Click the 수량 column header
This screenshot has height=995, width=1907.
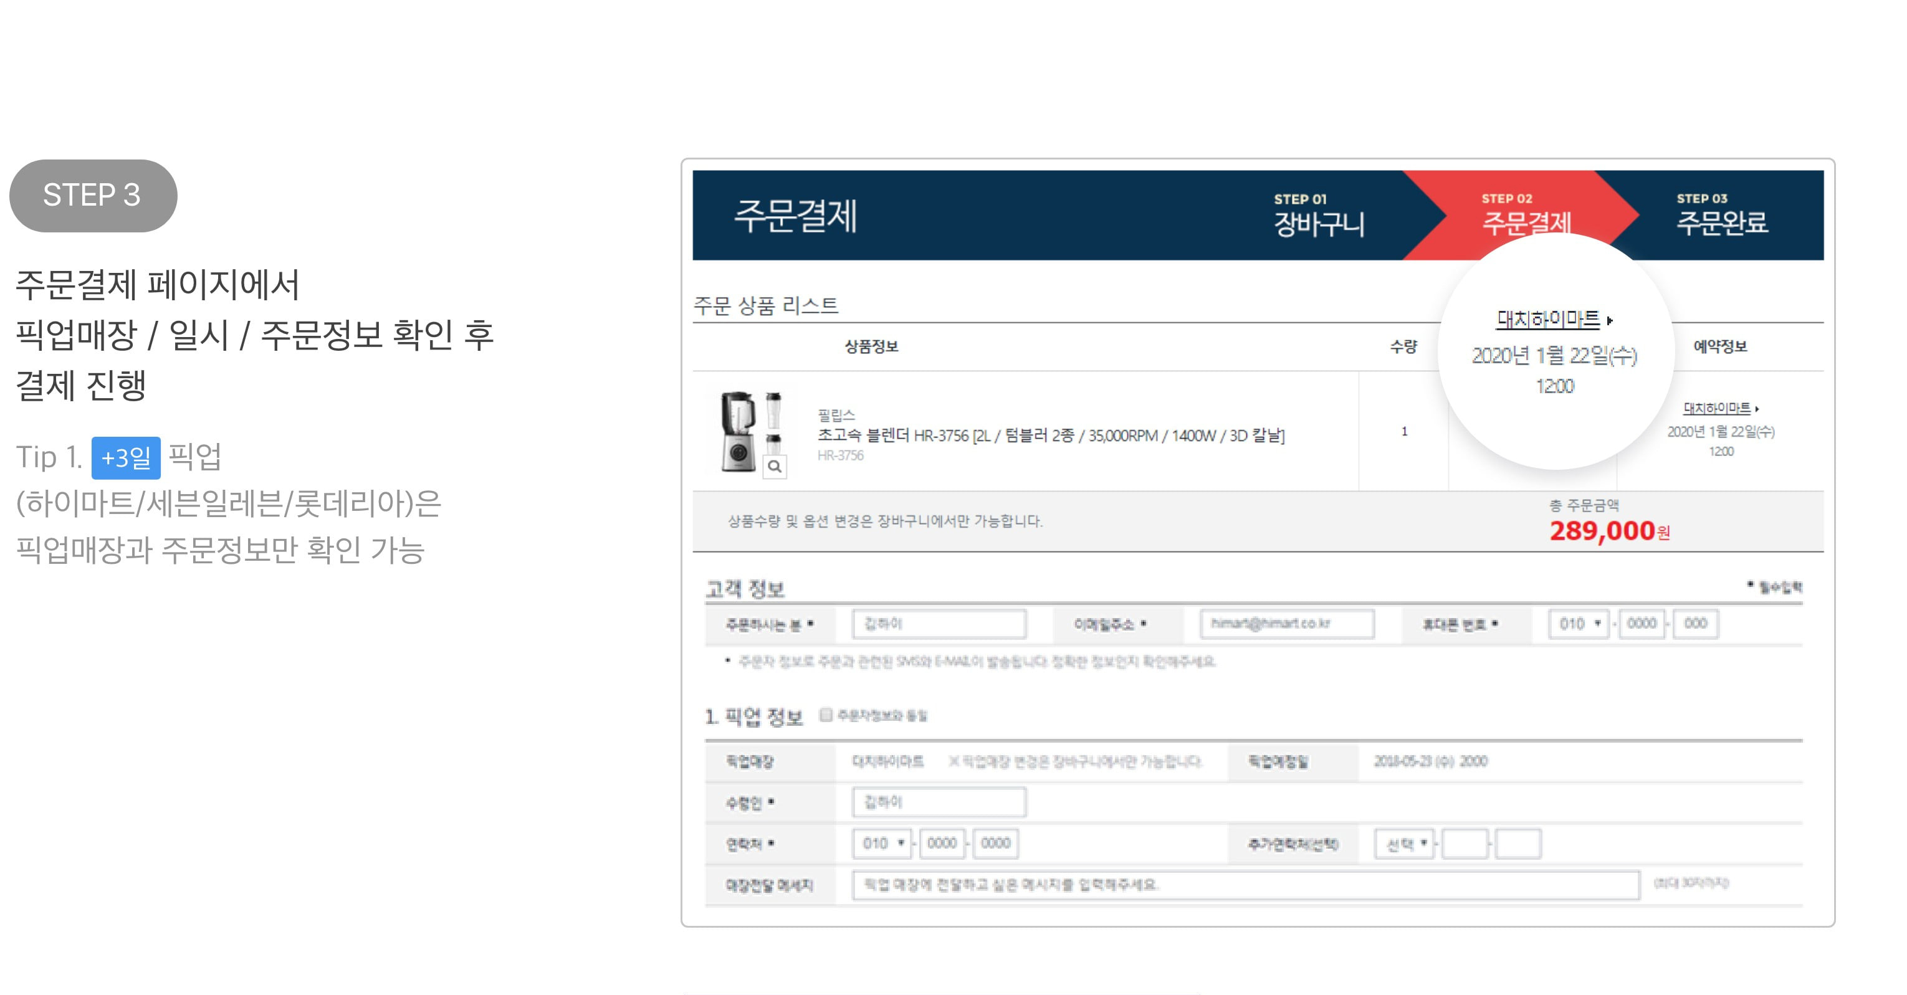[x=1403, y=346]
